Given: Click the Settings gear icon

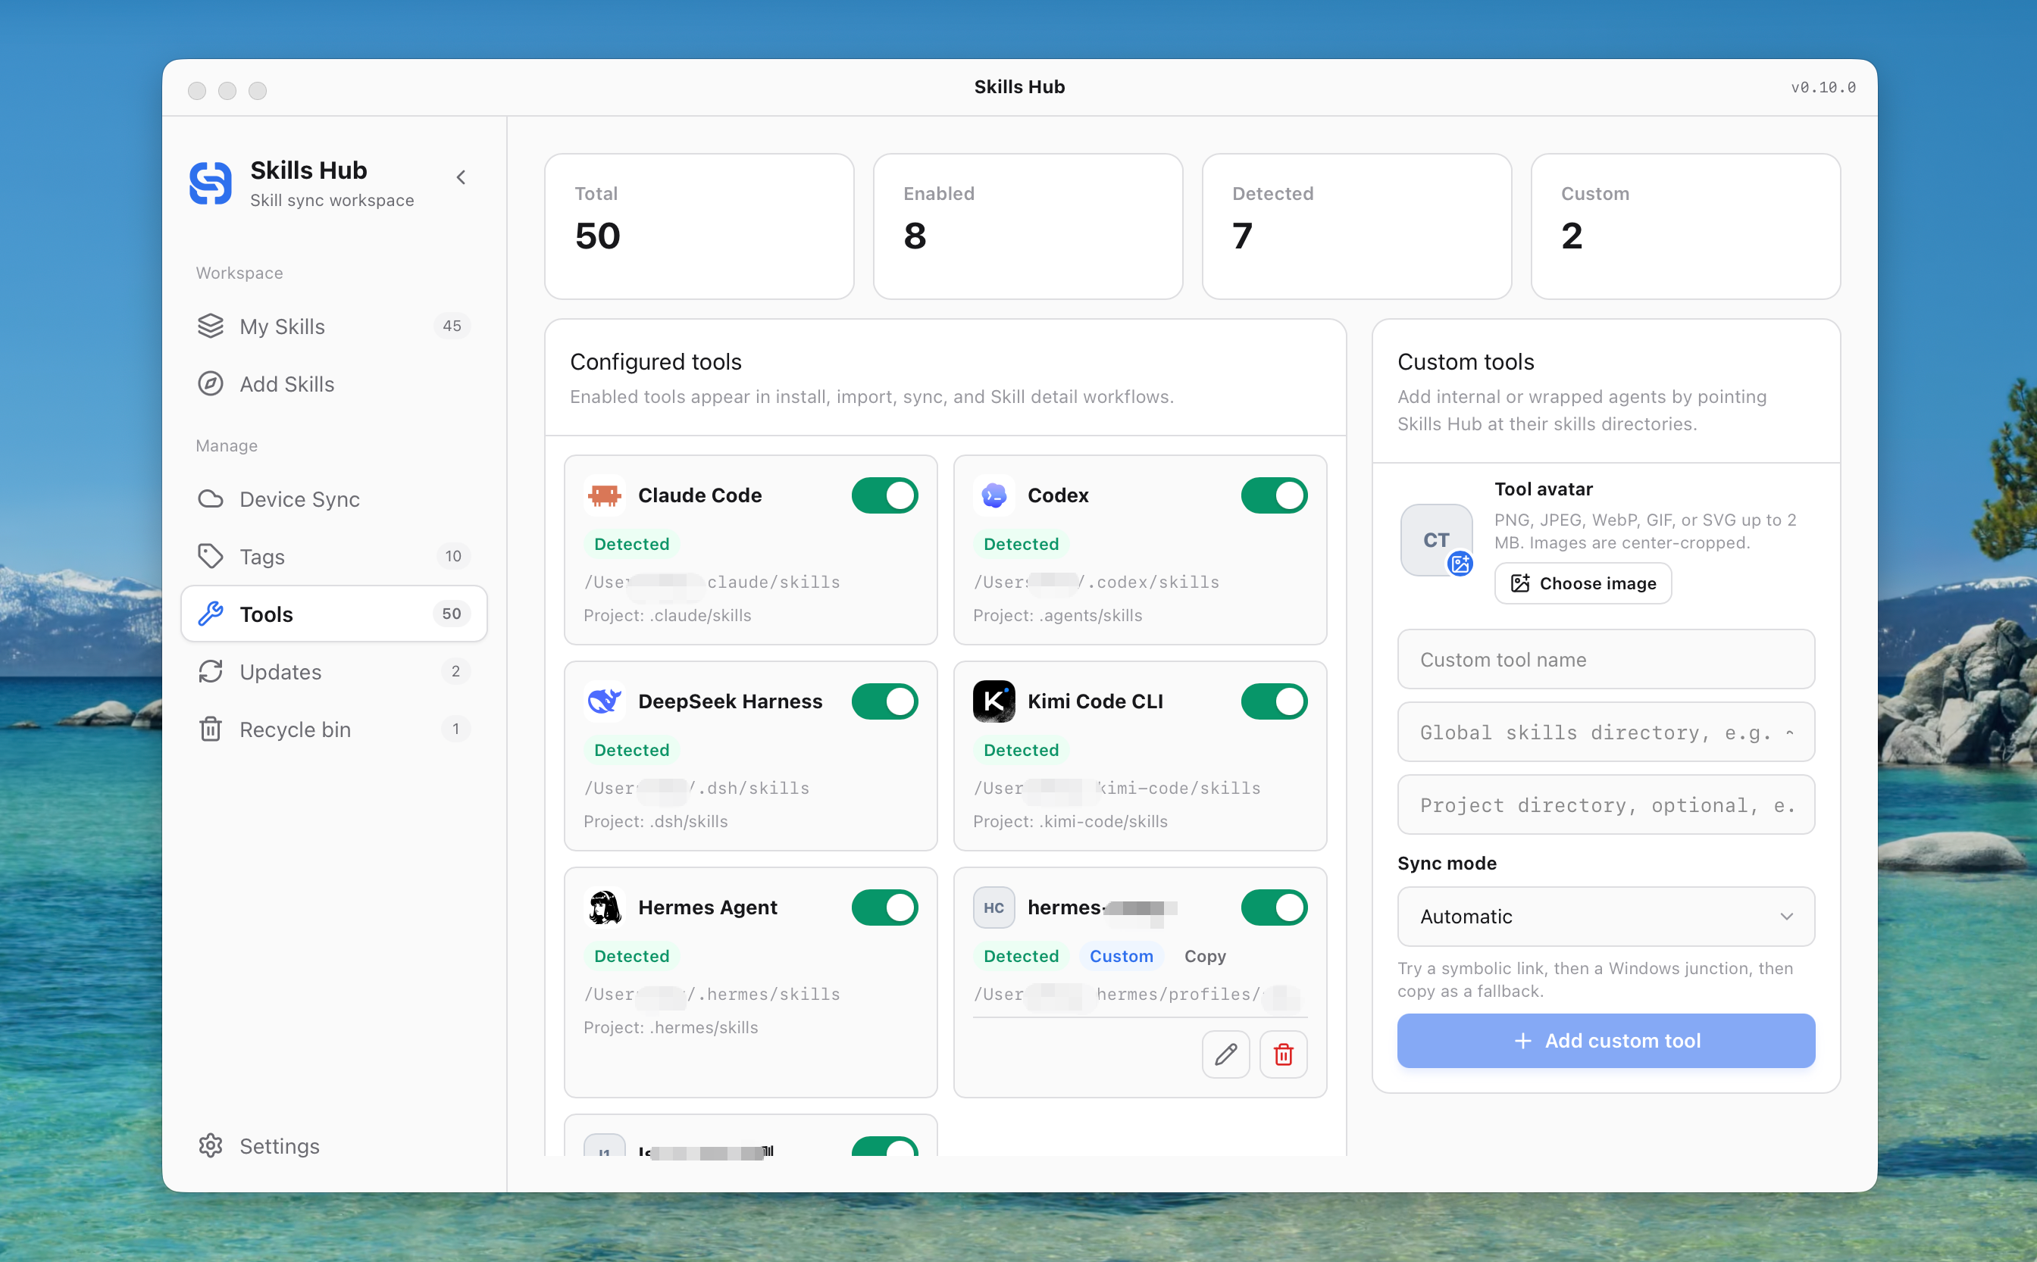Looking at the screenshot, I should click(x=211, y=1145).
